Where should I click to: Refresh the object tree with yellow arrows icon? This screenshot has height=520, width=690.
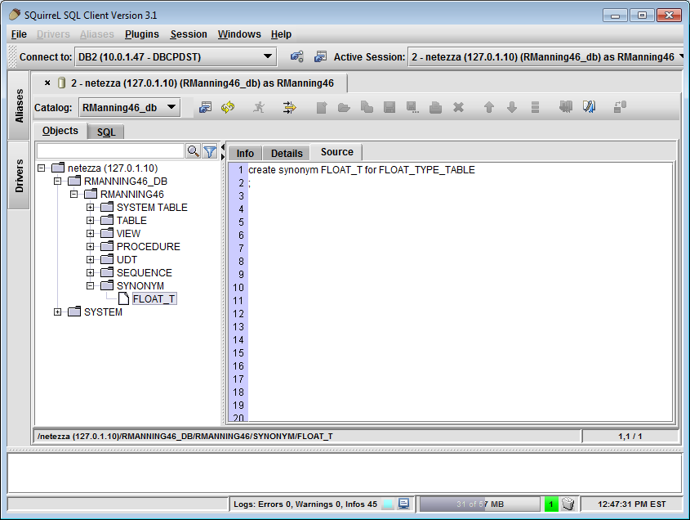click(228, 107)
